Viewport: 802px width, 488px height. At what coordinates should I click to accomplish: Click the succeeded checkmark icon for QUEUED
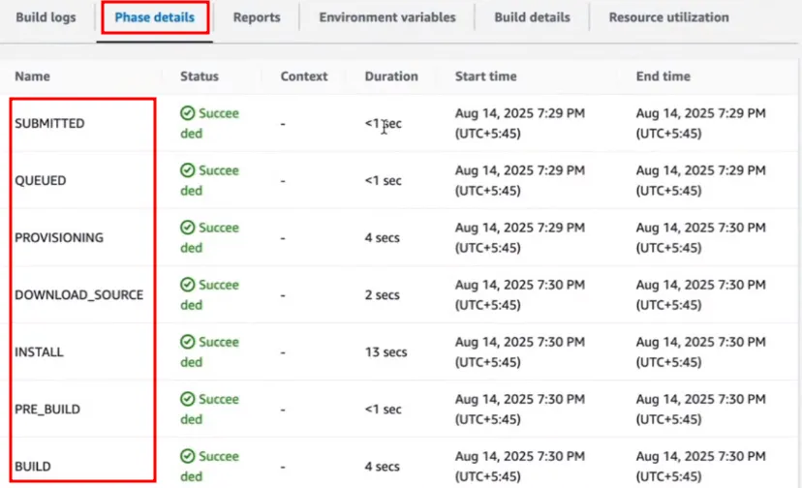(x=188, y=170)
